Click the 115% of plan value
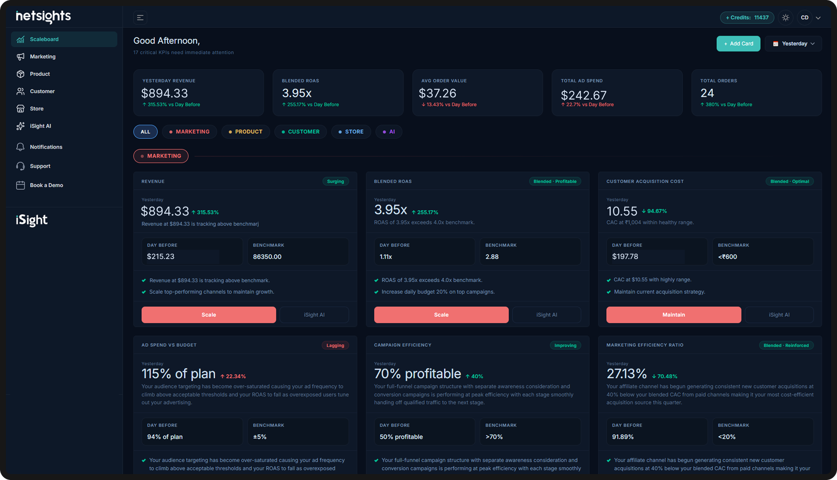Screen dimensions: 837x480 click(178, 374)
